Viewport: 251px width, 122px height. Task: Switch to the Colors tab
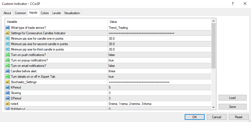pyautogui.click(x=45, y=13)
